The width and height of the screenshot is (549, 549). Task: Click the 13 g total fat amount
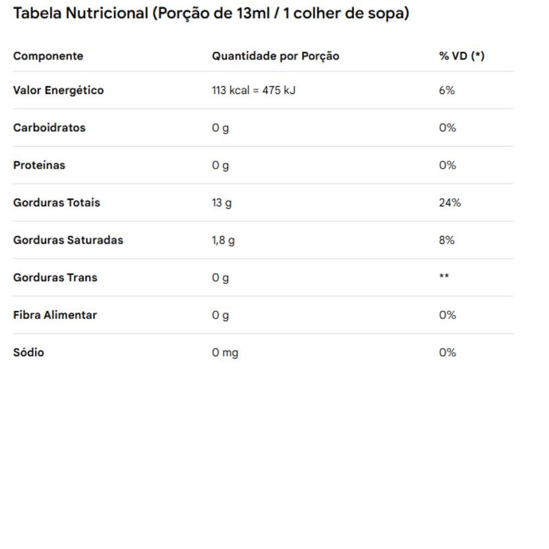(222, 203)
